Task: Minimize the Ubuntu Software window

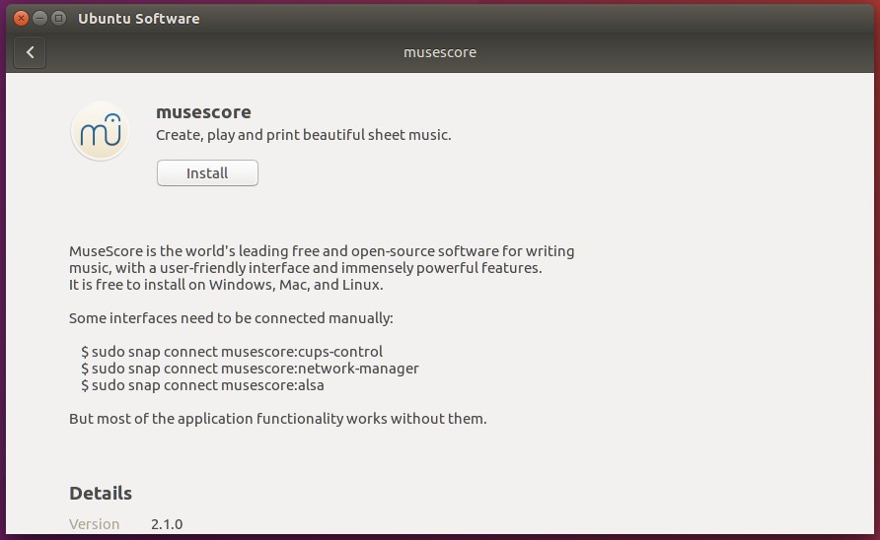Action: click(39, 18)
